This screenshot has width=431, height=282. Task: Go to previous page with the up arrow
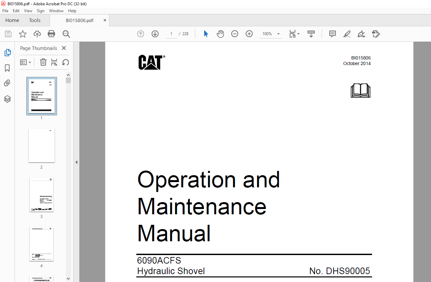tap(141, 34)
